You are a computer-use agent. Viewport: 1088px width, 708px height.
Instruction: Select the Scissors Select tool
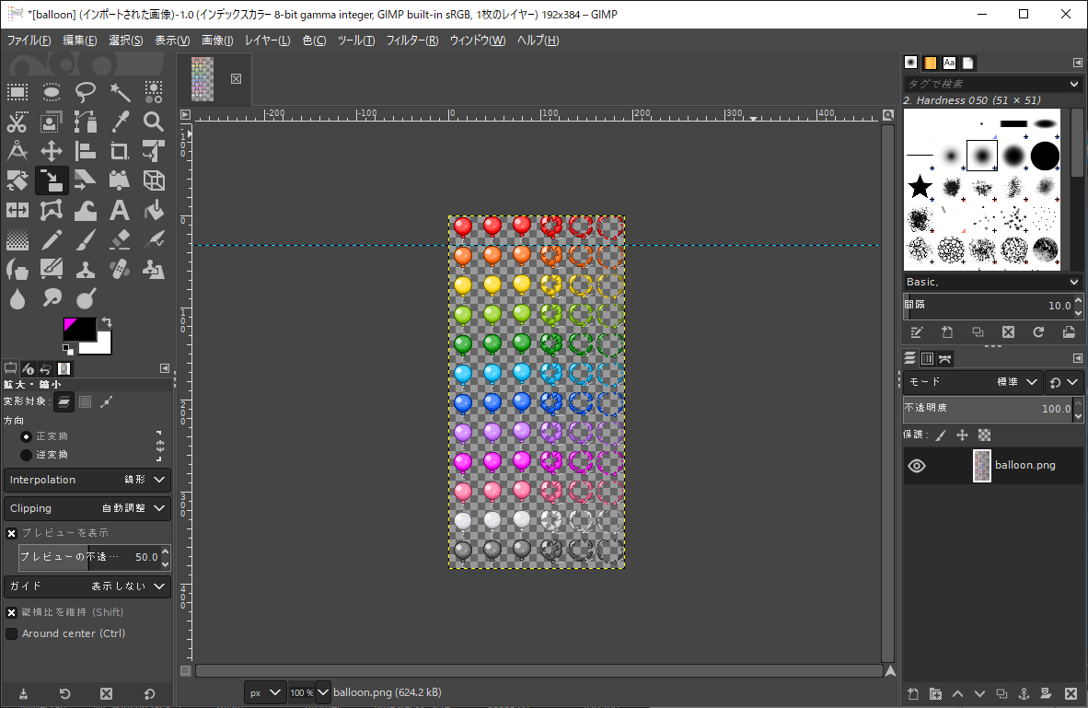click(x=17, y=122)
